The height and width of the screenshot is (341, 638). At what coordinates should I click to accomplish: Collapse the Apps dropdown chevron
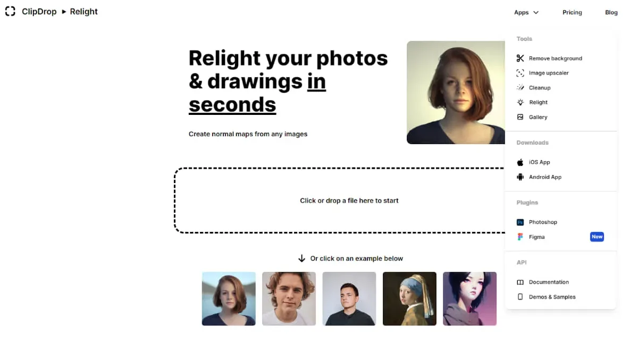point(535,12)
